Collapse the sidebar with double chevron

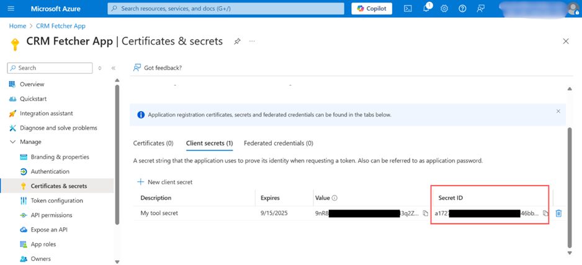[114, 68]
